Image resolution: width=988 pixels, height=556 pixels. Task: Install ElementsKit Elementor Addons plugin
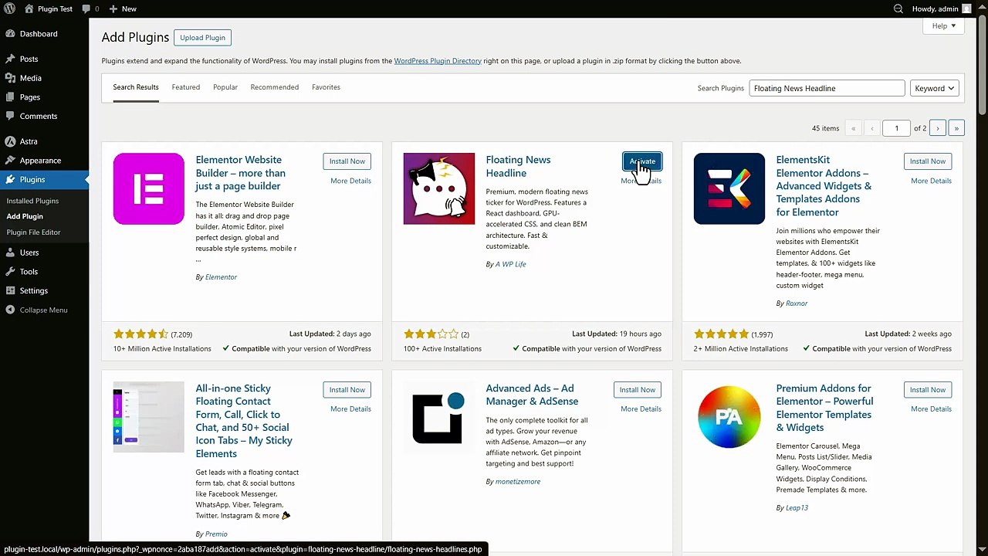coord(928,161)
